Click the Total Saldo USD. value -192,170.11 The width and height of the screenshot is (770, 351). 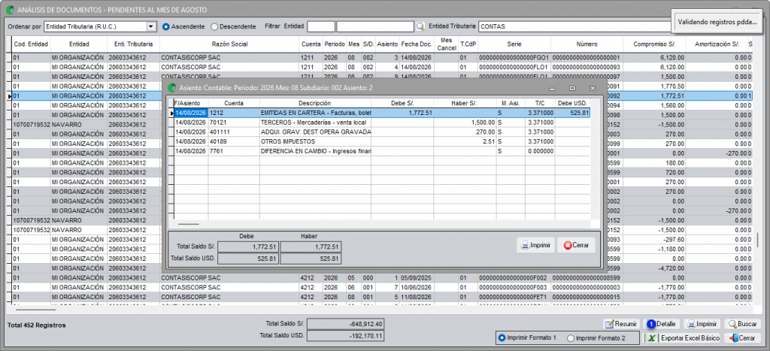[346, 336]
